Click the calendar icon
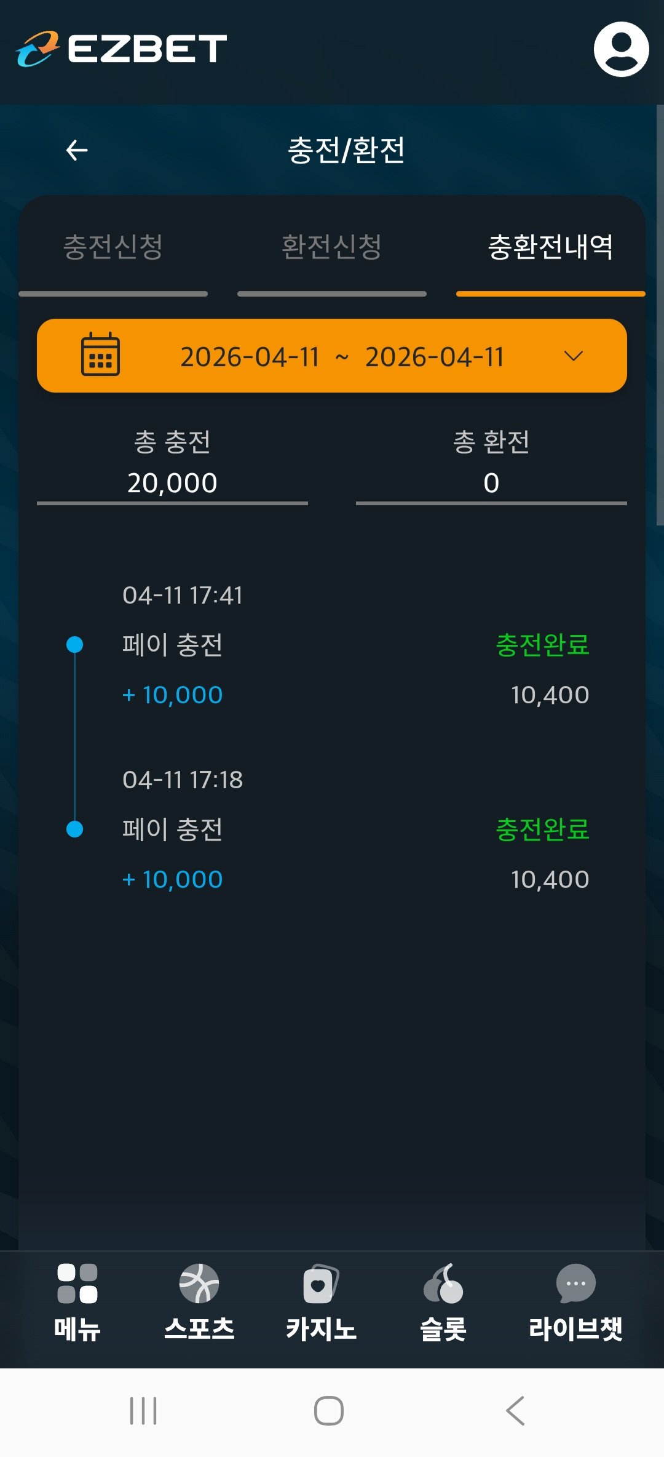The image size is (664, 1457). pyautogui.click(x=100, y=355)
